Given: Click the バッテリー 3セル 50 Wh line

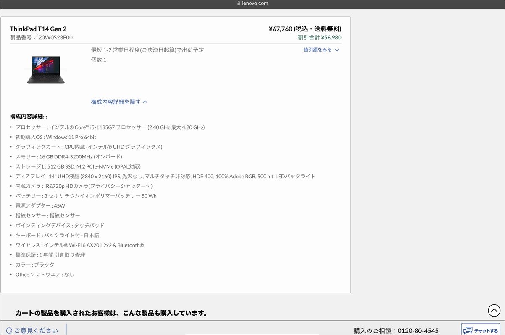Looking at the screenshot, I should click(86, 196).
